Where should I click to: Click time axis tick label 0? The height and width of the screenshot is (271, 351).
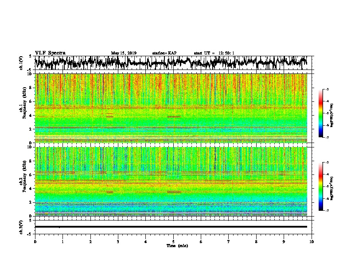coord(35,242)
